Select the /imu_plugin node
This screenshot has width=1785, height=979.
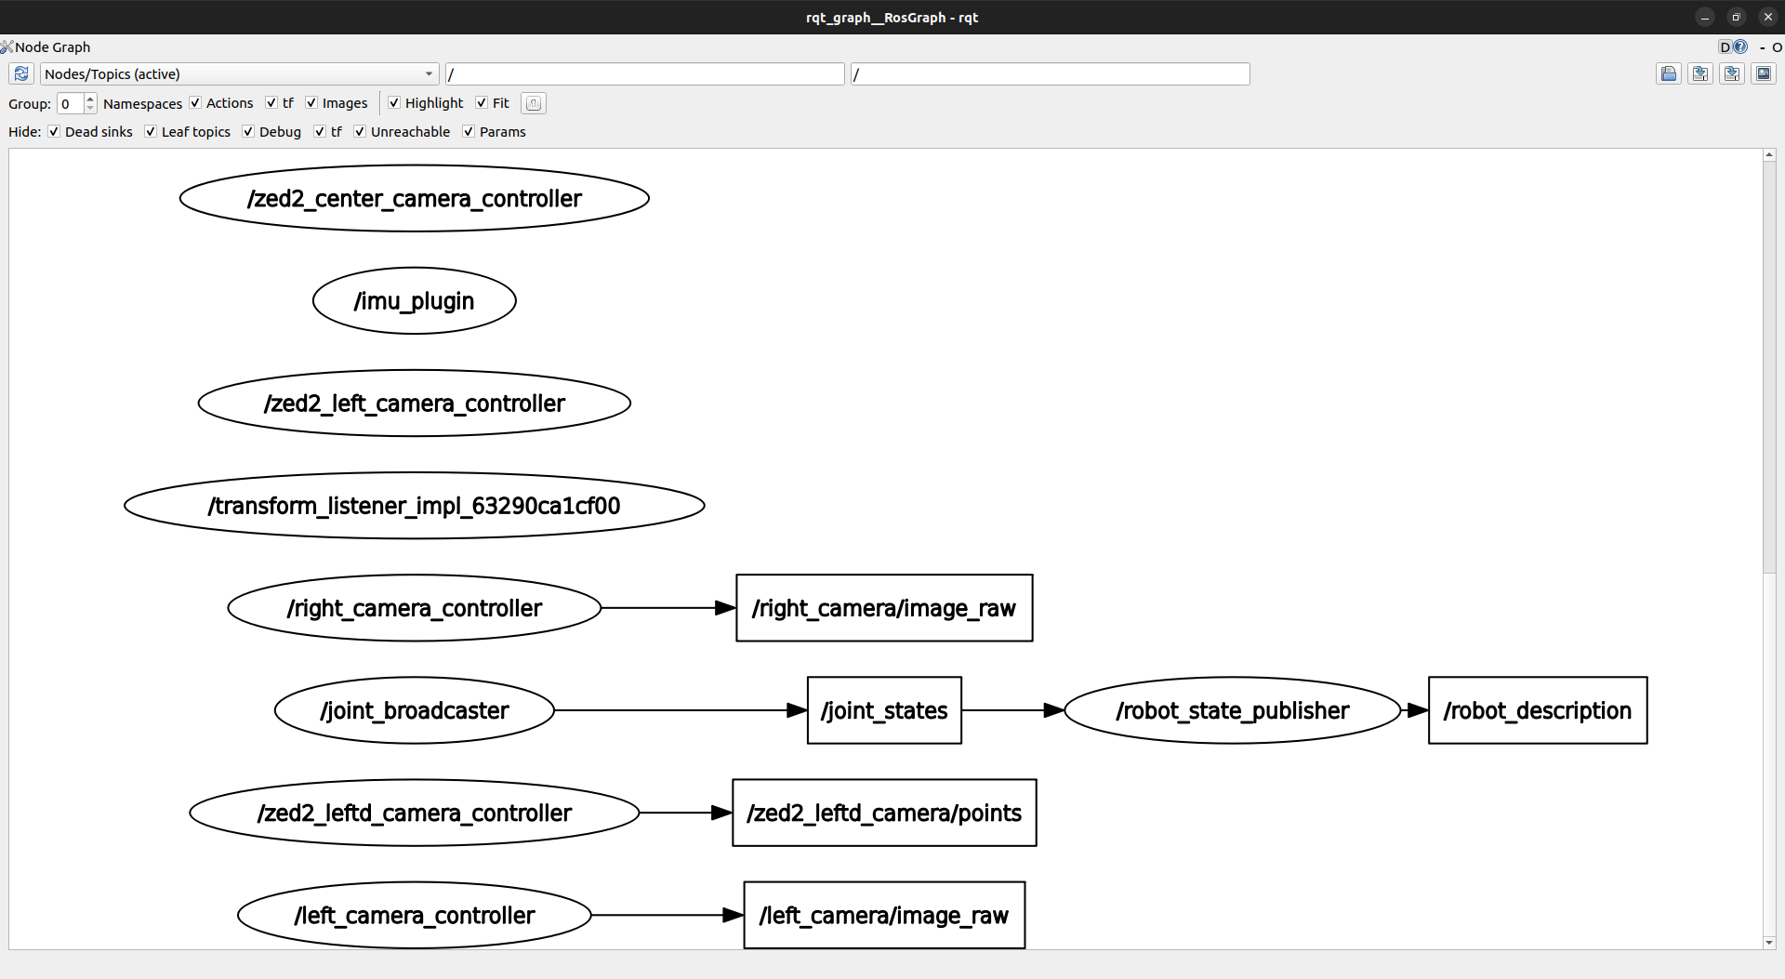click(x=415, y=300)
